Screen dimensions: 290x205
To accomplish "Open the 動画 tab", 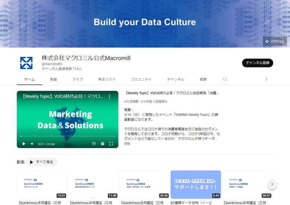I will [54, 79].
